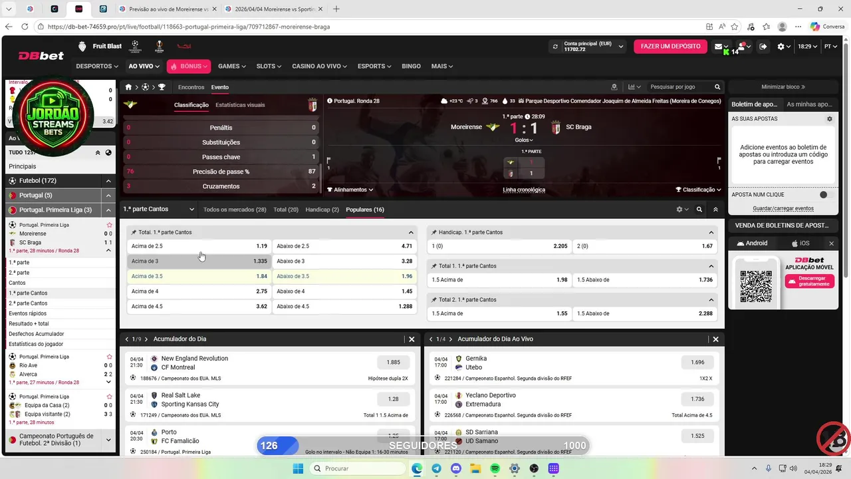The height and width of the screenshot is (479, 851).
Task: Switch to As minhas apostas tab
Action: pyautogui.click(x=810, y=104)
